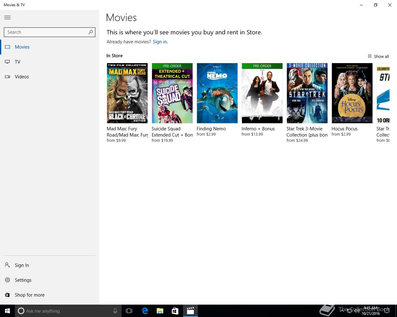Open Windows Store from taskbar

tap(175, 311)
